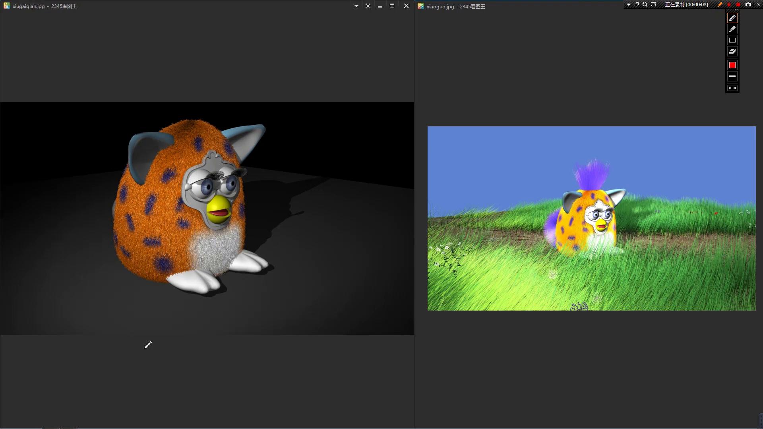Enter fullscreen mode in xiugaiqian.jpg window
The width and height of the screenshot is (763, 429).
(368, 6)
